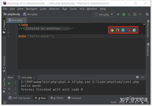Expand the folded doc comment block

pos(17,29)
